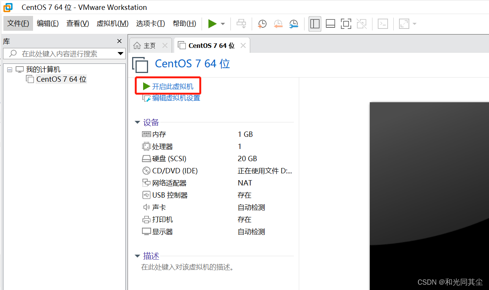Click the unity mode toolbar icon

coord(362,24)
